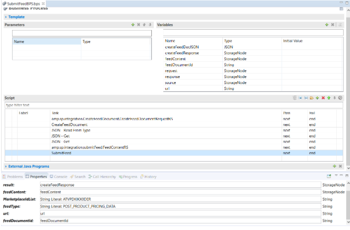This screenshot has height=230, width=350.
Task: Click the Task column header in Script
Action: coord(166,113)
